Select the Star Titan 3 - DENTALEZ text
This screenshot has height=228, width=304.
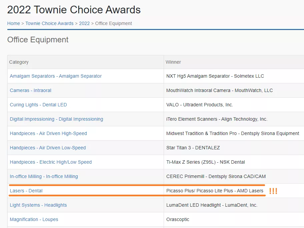click(193, 148)
